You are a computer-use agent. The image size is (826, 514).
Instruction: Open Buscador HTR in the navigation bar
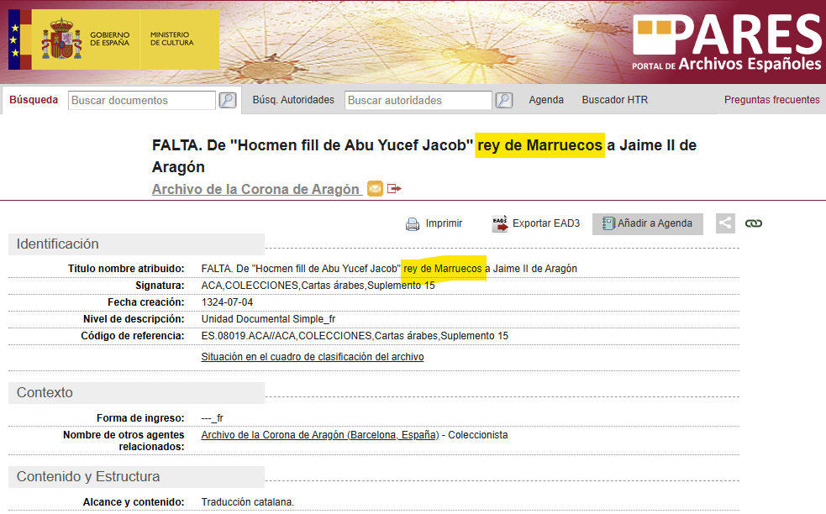615,100
